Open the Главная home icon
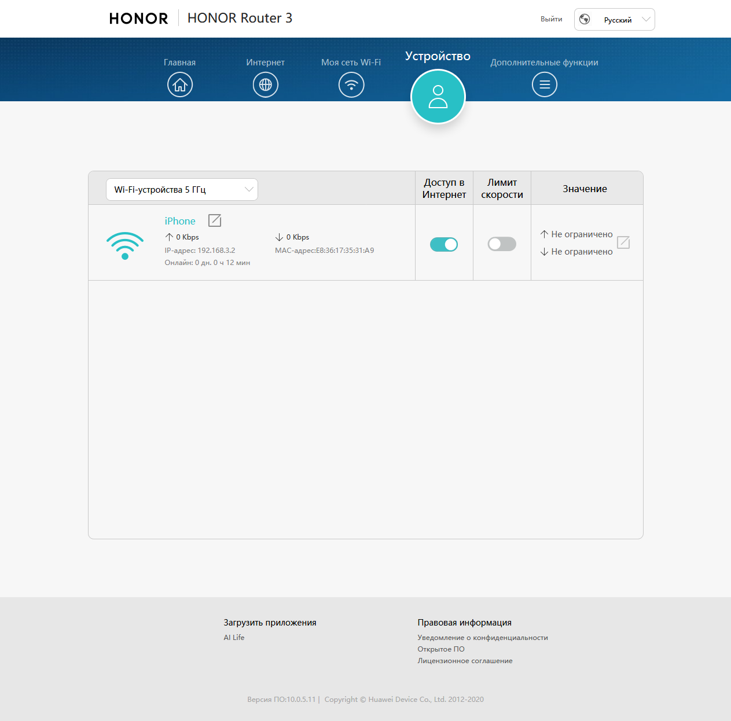This screenshot has height=721, width=731. (x=180, y=85)
